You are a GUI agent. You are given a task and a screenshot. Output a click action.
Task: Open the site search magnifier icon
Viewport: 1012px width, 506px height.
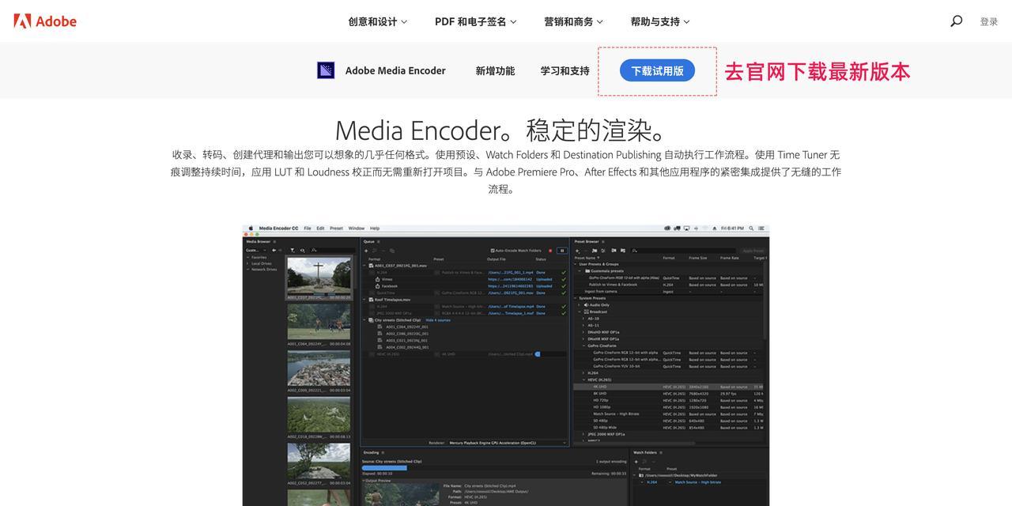[956, 21]
